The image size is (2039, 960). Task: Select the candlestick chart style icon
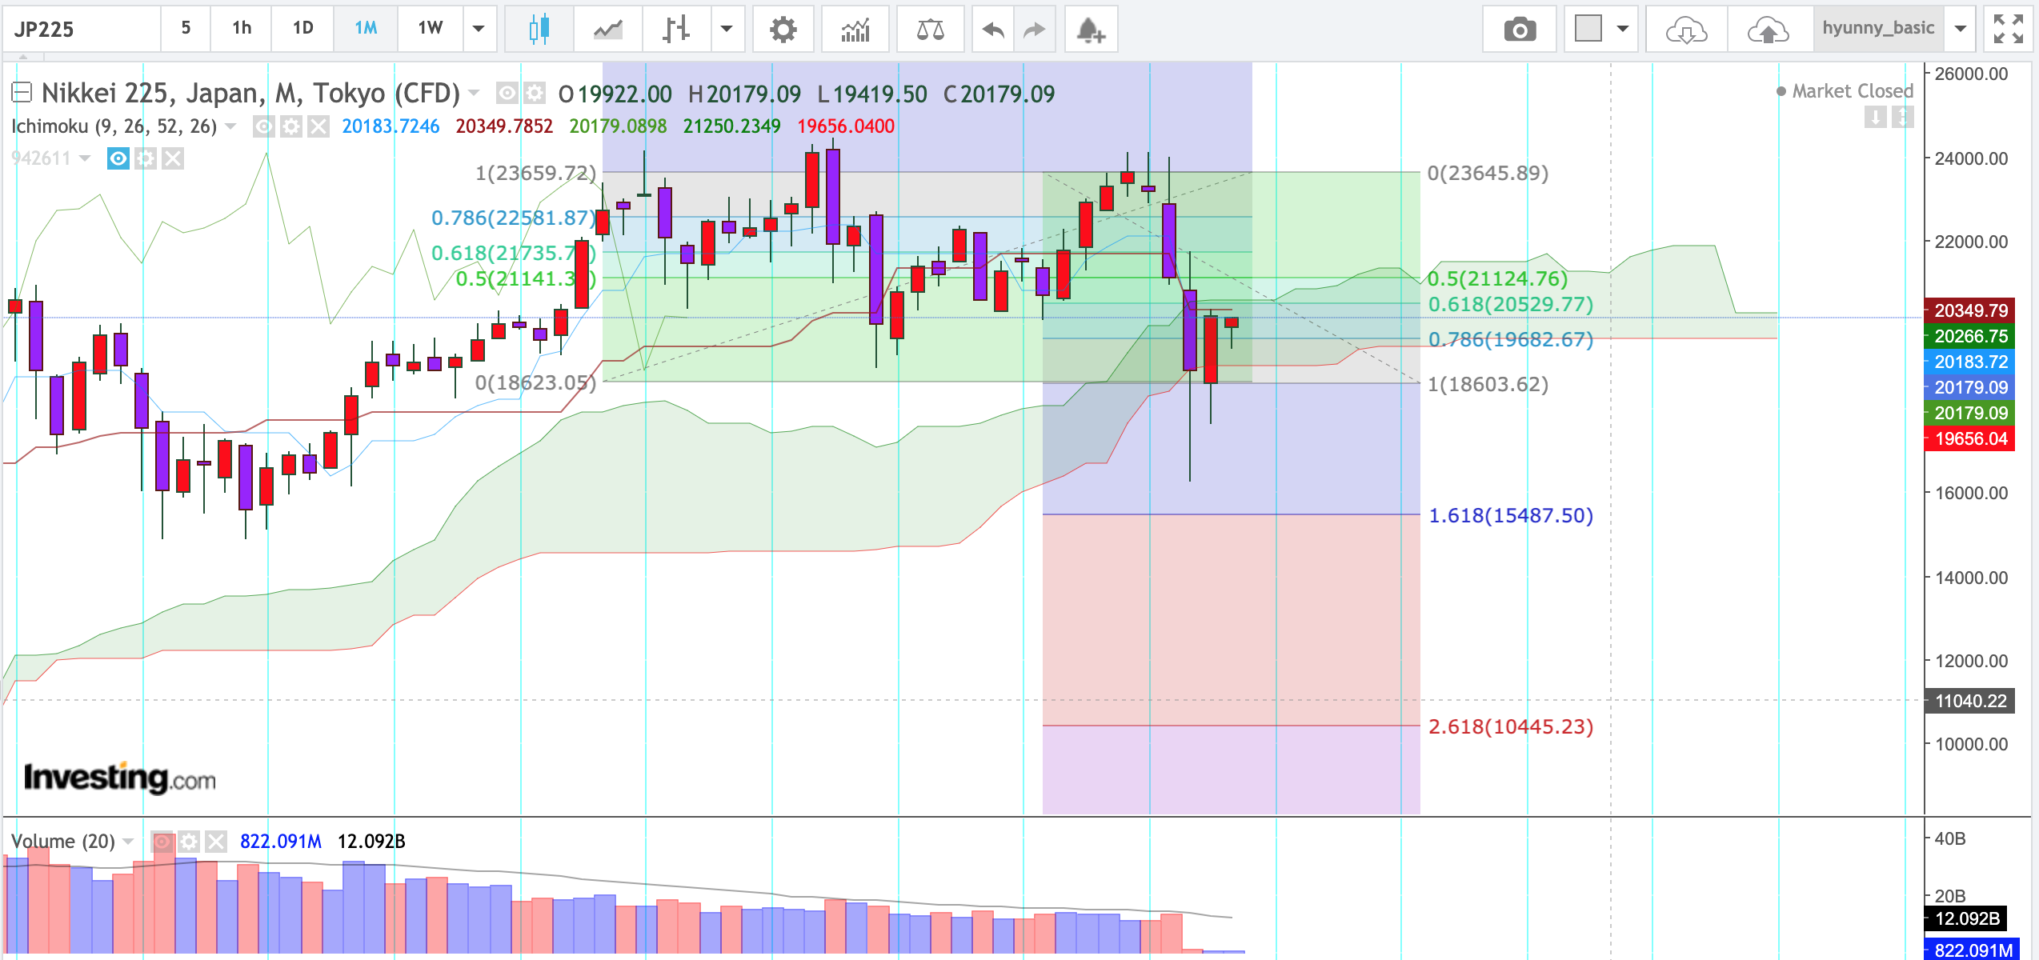point(539,30)
